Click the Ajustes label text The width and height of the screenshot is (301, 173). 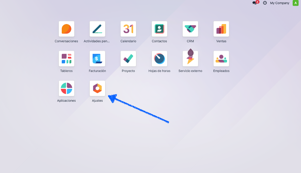tap(97, 100)
